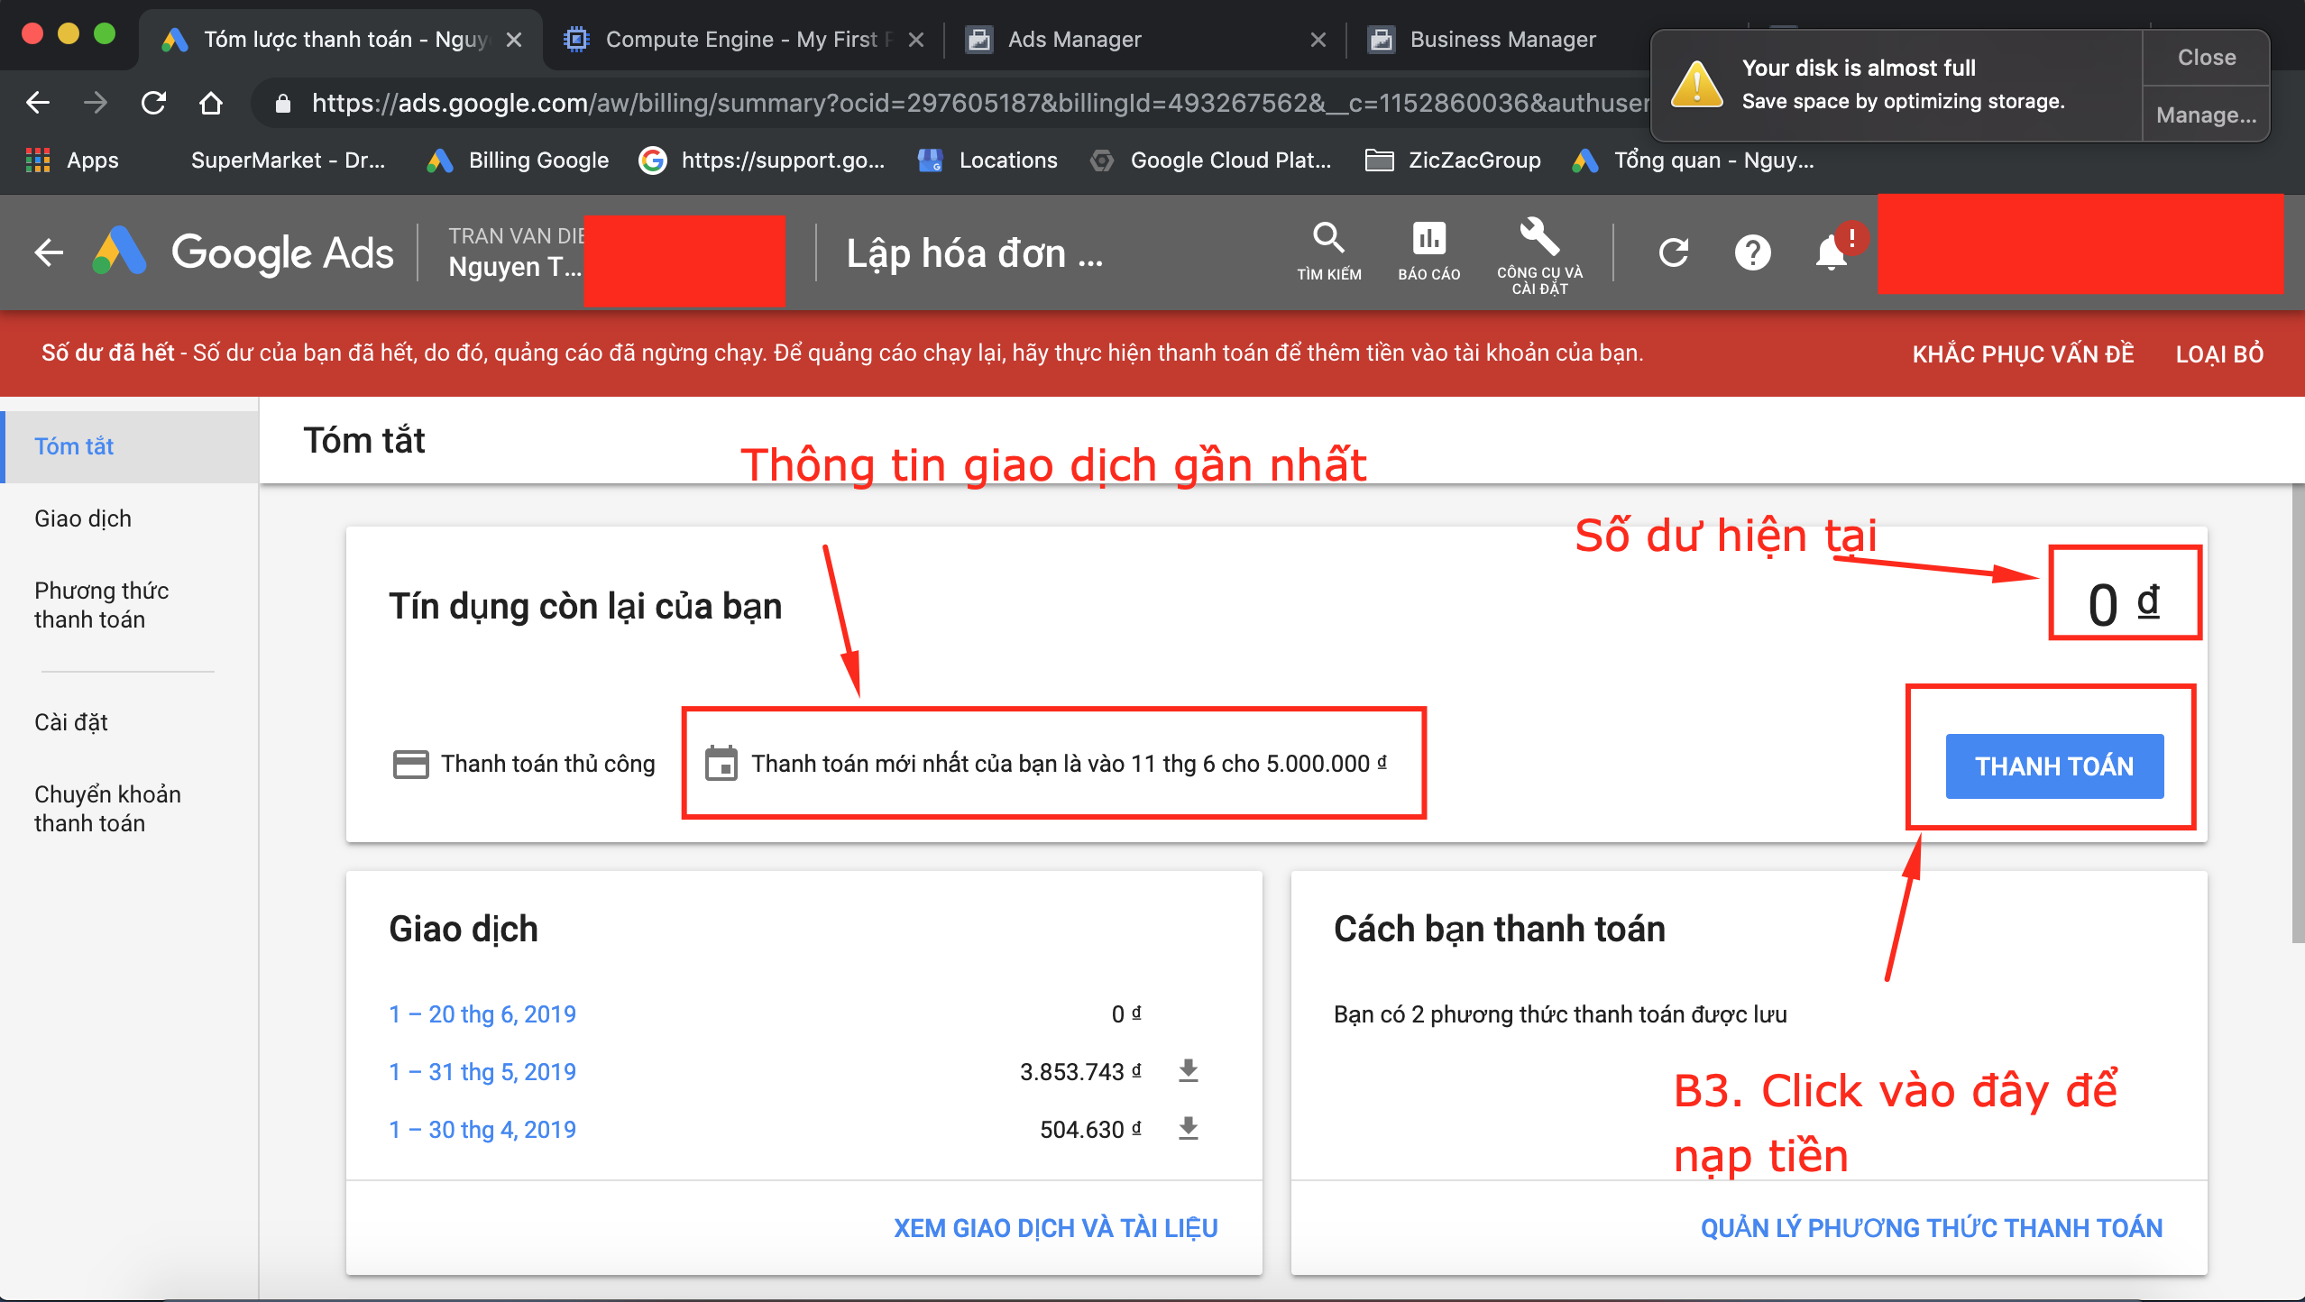
Task: Click credit card icon beside Thanh toán thủ công
Action: 410,765
